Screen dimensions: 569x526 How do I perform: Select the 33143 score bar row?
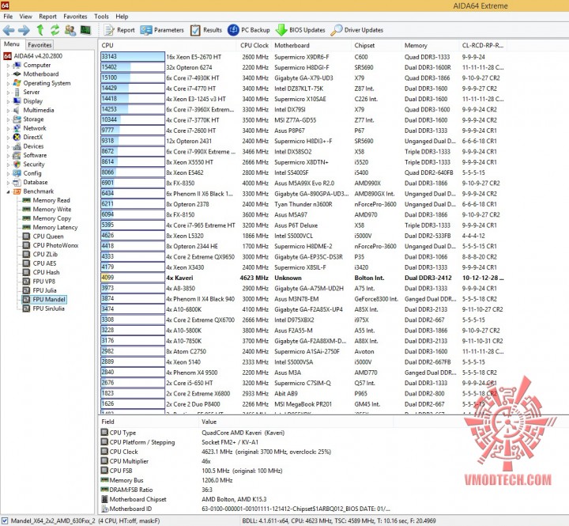click(x=133, y=57)
